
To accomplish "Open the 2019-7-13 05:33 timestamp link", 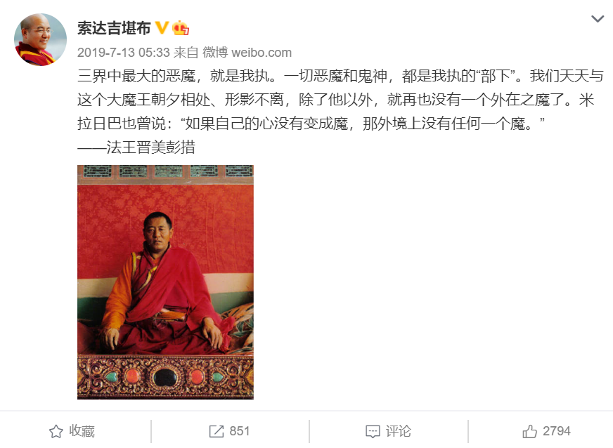I will pos(123,53).
